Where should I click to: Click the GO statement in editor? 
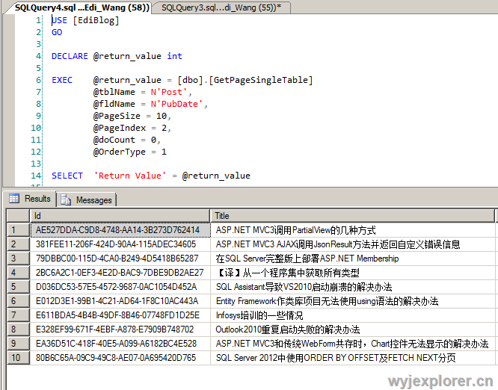[x=57, y=32]
